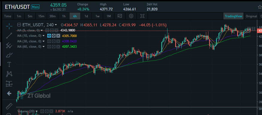Open settings gear for MA 60

pos(54,47)
